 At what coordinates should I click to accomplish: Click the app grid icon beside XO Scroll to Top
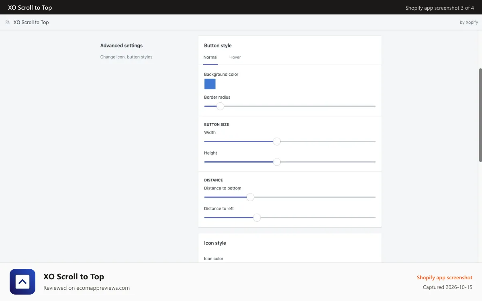[8, 22]
